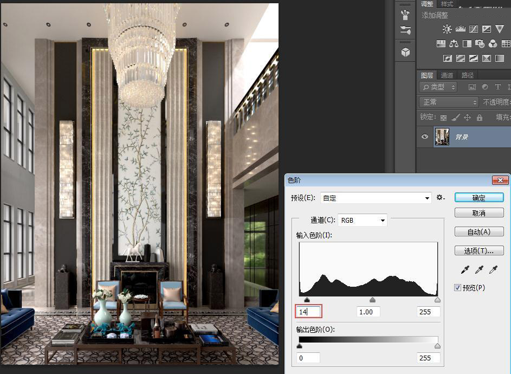
Task: Switch to the 样式 tab
Action: (447, 4)
